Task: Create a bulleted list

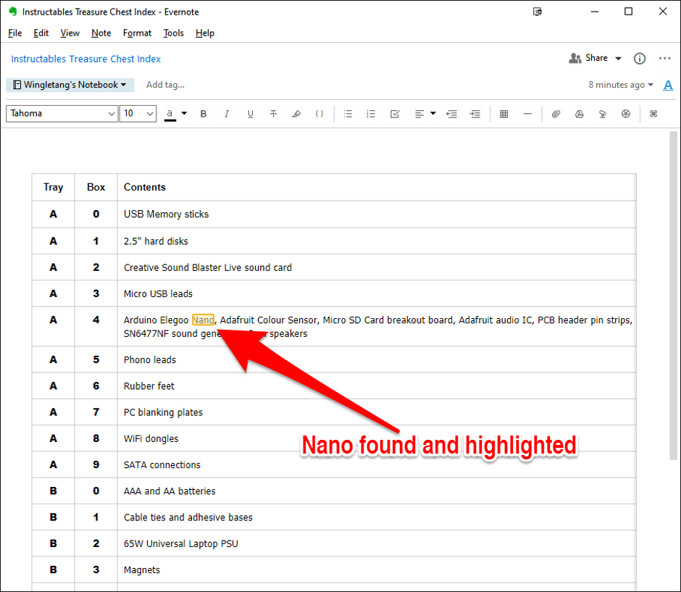Action: [348, 114]
